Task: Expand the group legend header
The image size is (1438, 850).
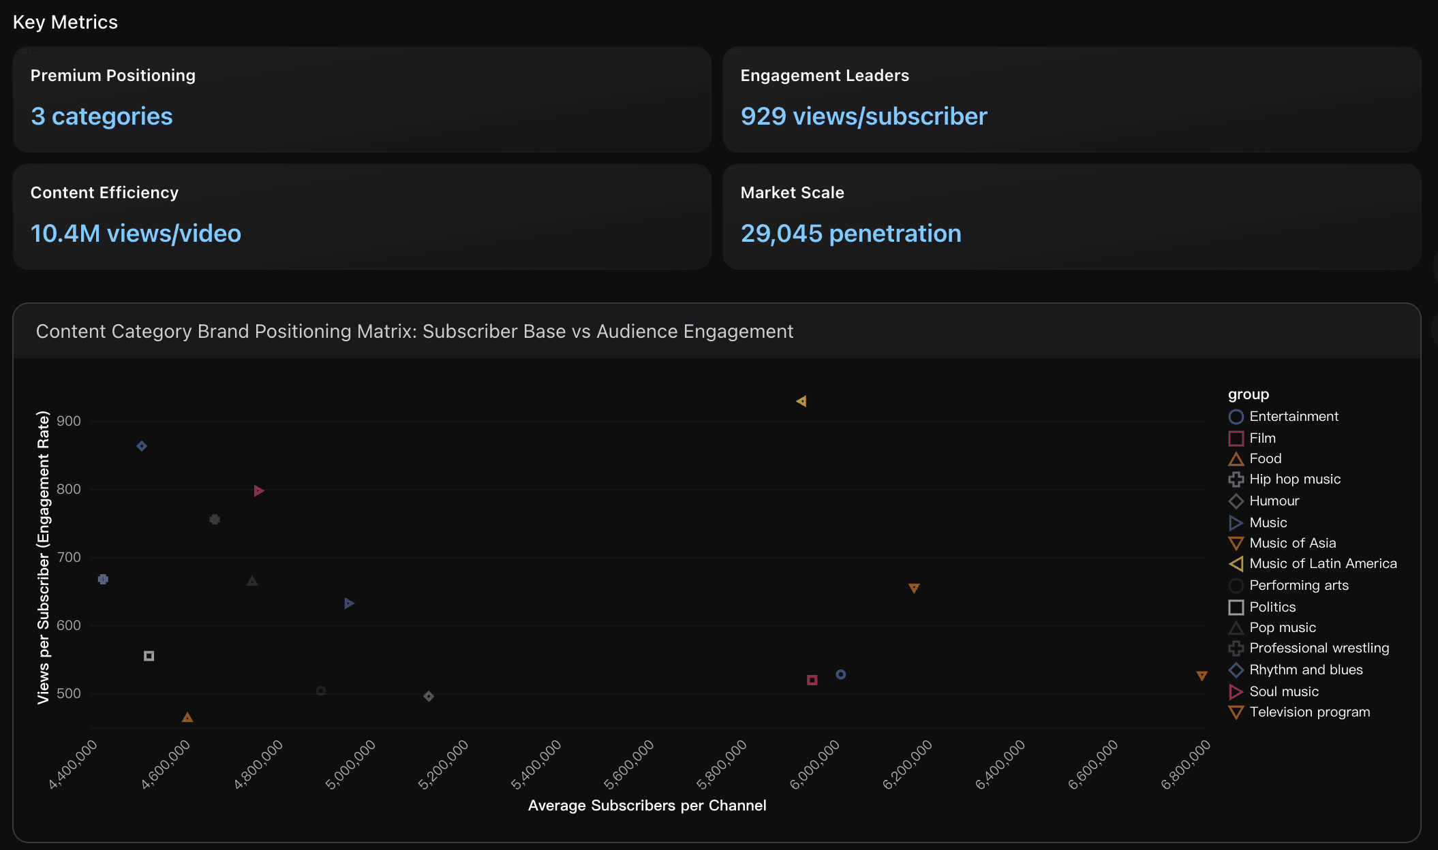Action: pyautogui.click(x=1249, y=394)
